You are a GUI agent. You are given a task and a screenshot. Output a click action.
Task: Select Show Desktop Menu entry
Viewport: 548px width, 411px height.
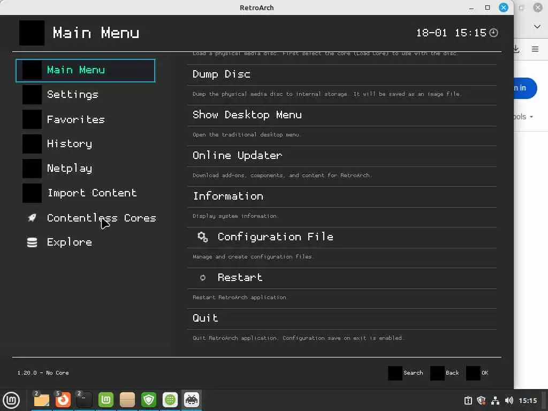(342, 116)
